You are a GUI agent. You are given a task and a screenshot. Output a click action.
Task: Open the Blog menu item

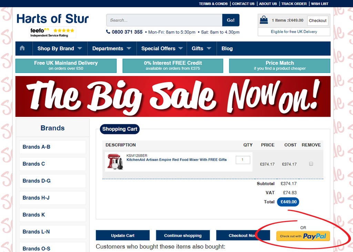pos(227,48)
